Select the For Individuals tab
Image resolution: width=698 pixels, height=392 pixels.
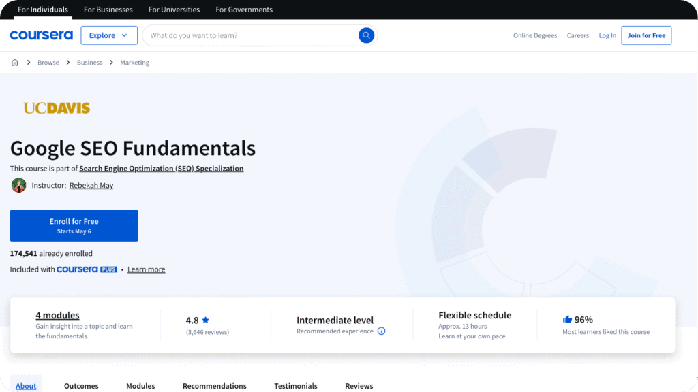point(43,10)
